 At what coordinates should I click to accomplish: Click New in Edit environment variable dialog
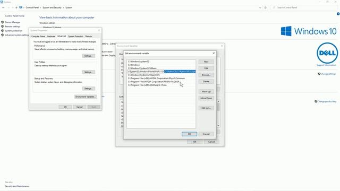tap(206, 62)
